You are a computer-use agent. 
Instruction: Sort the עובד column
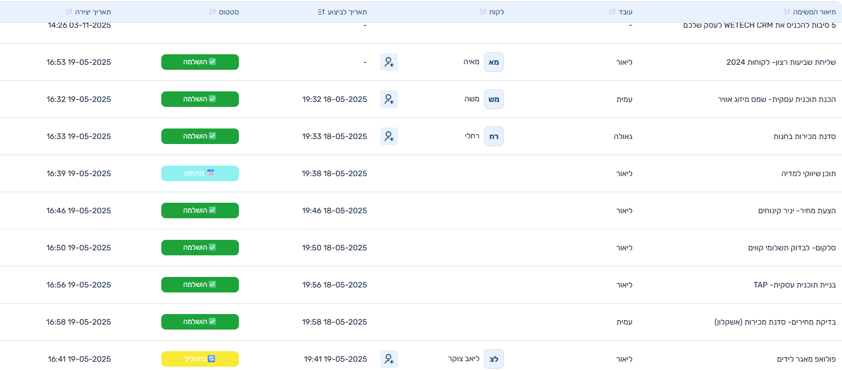613,12
